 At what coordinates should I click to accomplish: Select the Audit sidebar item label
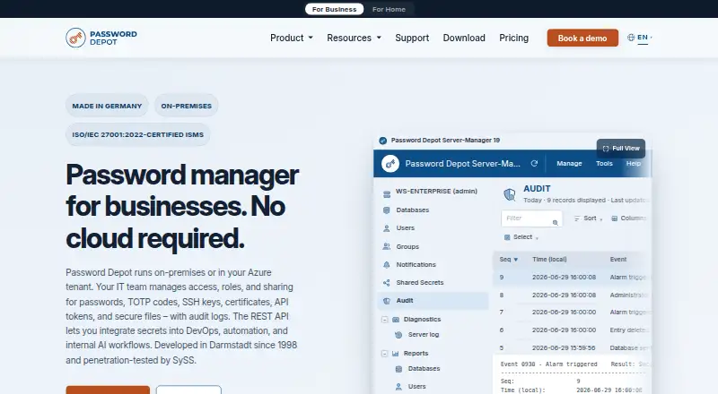click(x=405, y=300)
